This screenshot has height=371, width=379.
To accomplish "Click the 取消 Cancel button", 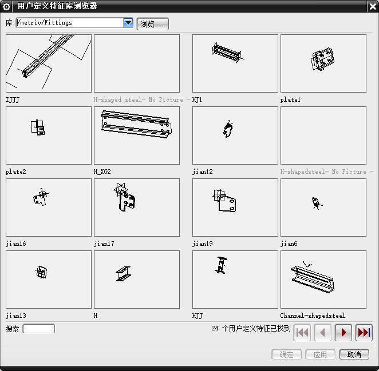I will [354, 354].
